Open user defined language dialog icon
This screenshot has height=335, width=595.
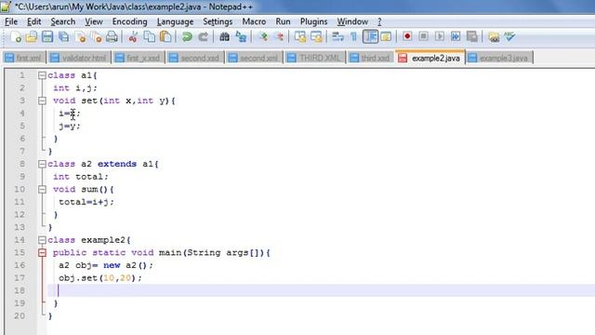pyautogui.click(x=386, y=37)
